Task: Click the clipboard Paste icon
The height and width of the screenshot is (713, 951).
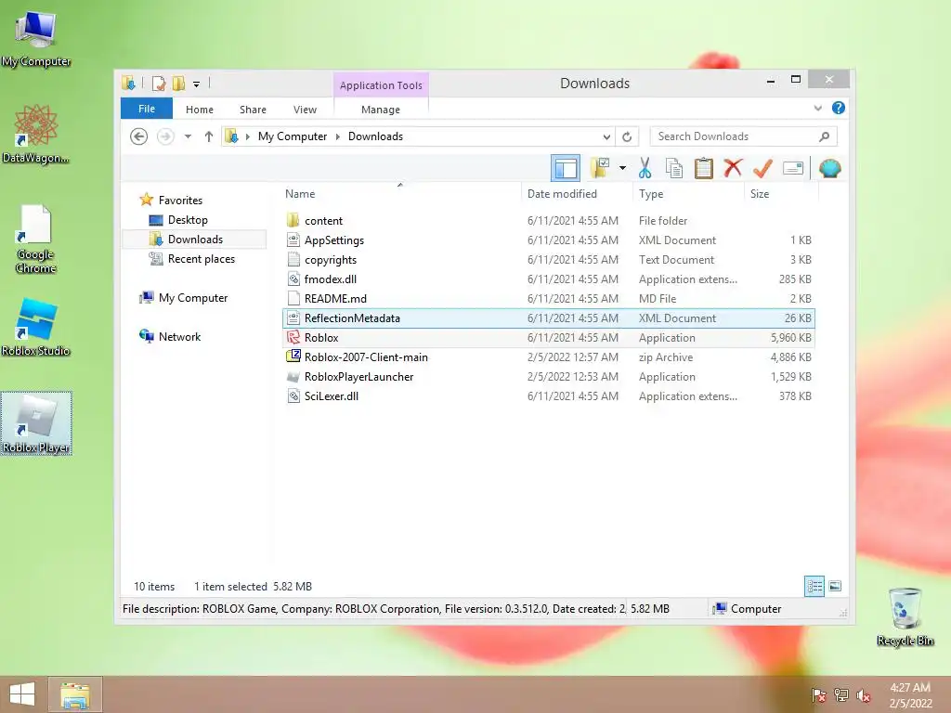Action: coord(704,168)
